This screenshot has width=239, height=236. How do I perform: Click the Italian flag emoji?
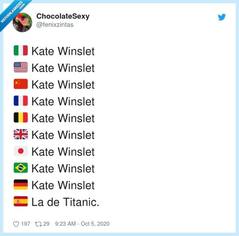pos(20,51)
